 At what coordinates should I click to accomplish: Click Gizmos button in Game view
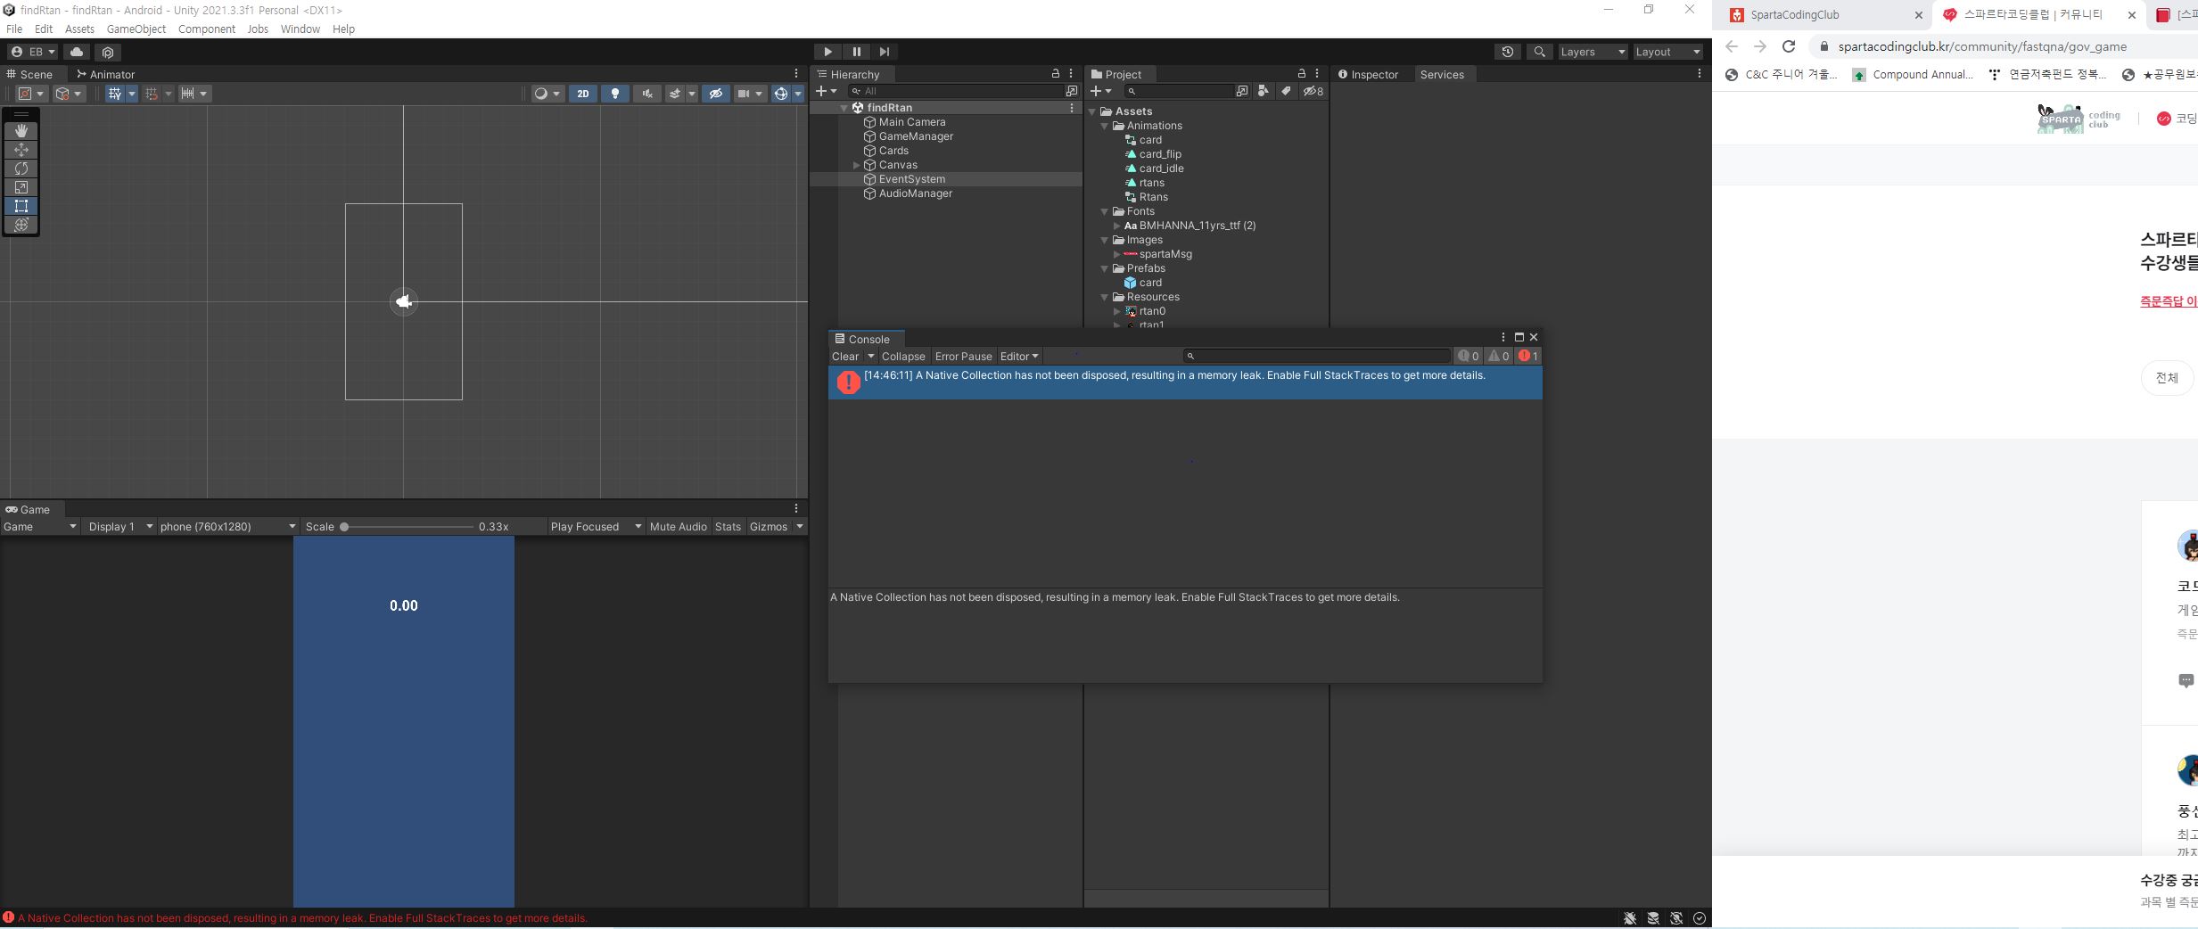click(x=769, y=527)
